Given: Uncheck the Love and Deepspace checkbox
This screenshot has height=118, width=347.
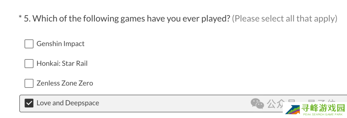Looking at the screenshot, I should 29,103.
